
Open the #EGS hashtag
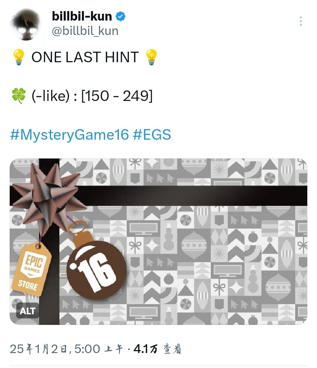152,135
